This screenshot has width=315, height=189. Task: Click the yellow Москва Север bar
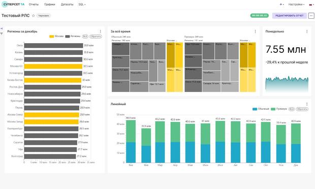tap(52, 115)
